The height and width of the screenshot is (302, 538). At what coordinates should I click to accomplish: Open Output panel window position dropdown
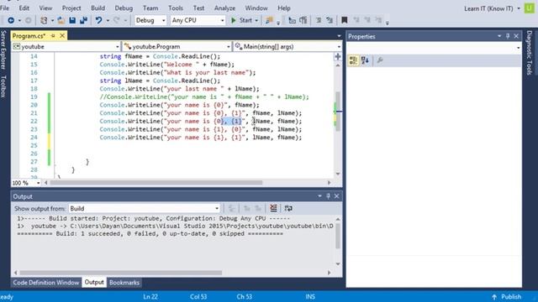(319, 196)
